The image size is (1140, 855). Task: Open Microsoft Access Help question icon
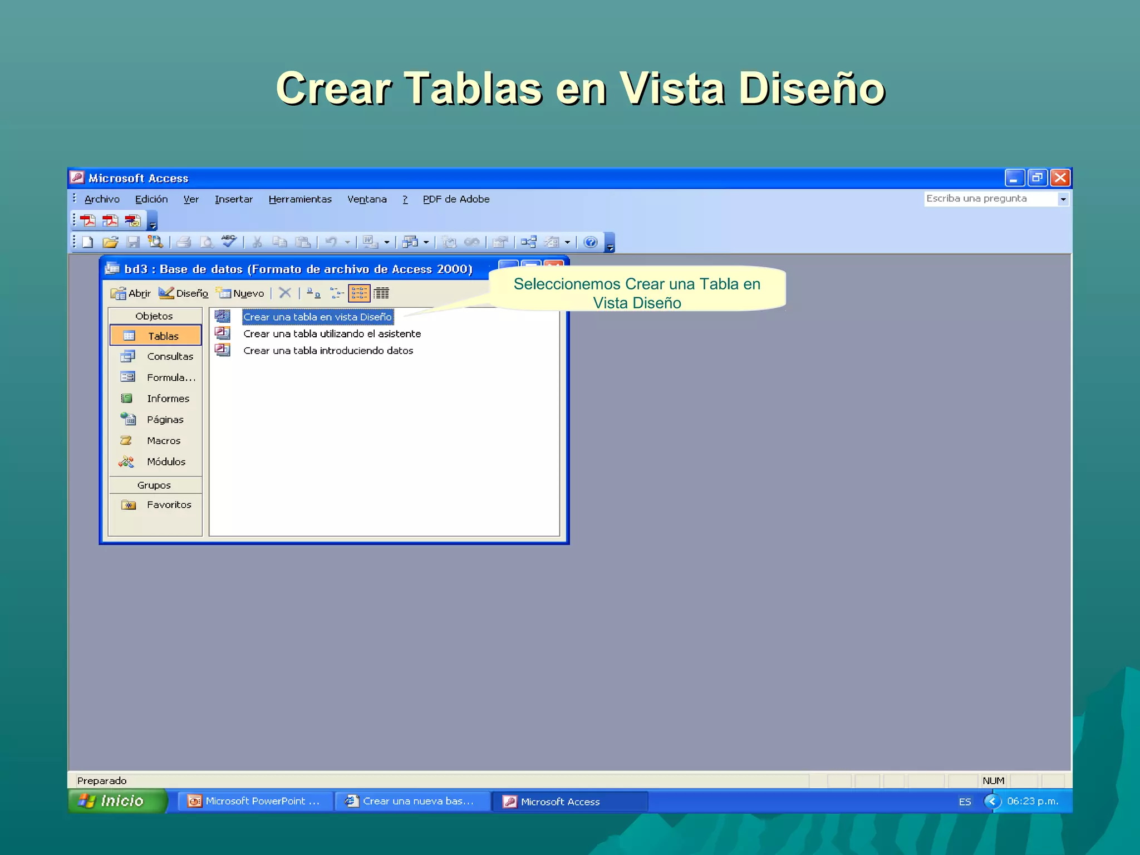[591, 242]
